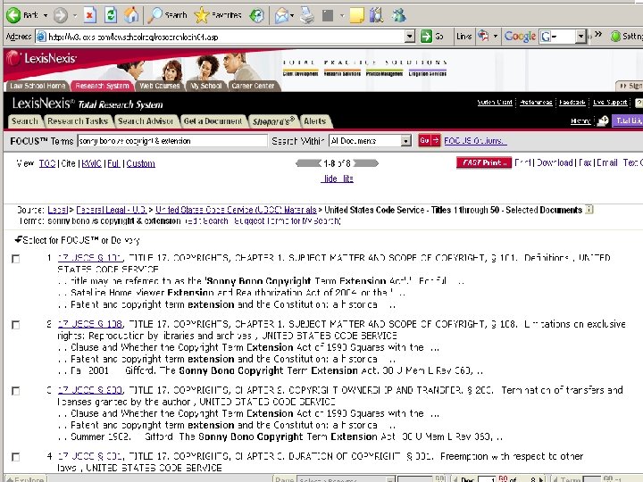Click the yellow note icon in toolbar

pos(356,15)
